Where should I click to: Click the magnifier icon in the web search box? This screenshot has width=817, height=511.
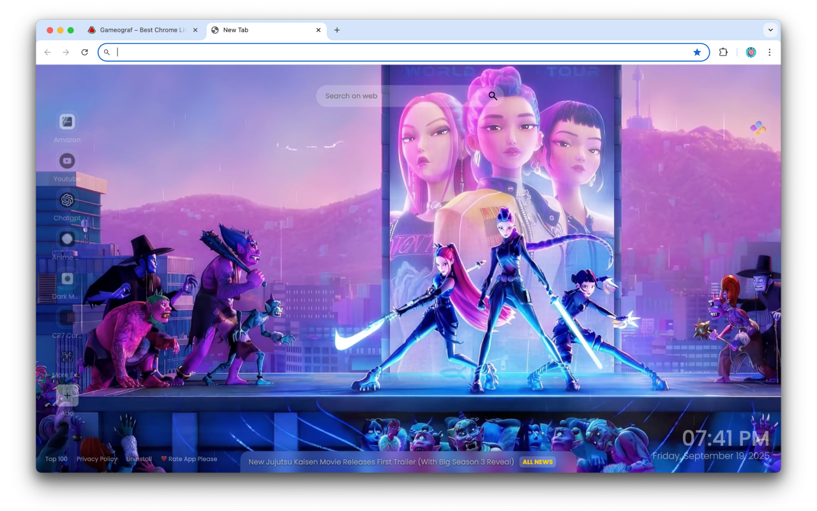click(x=493, y=96)
